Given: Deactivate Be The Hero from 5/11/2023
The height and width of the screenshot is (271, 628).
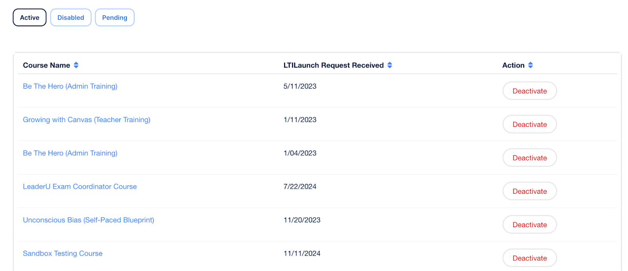Looking at the screenshot, I should tap(529, 91).
